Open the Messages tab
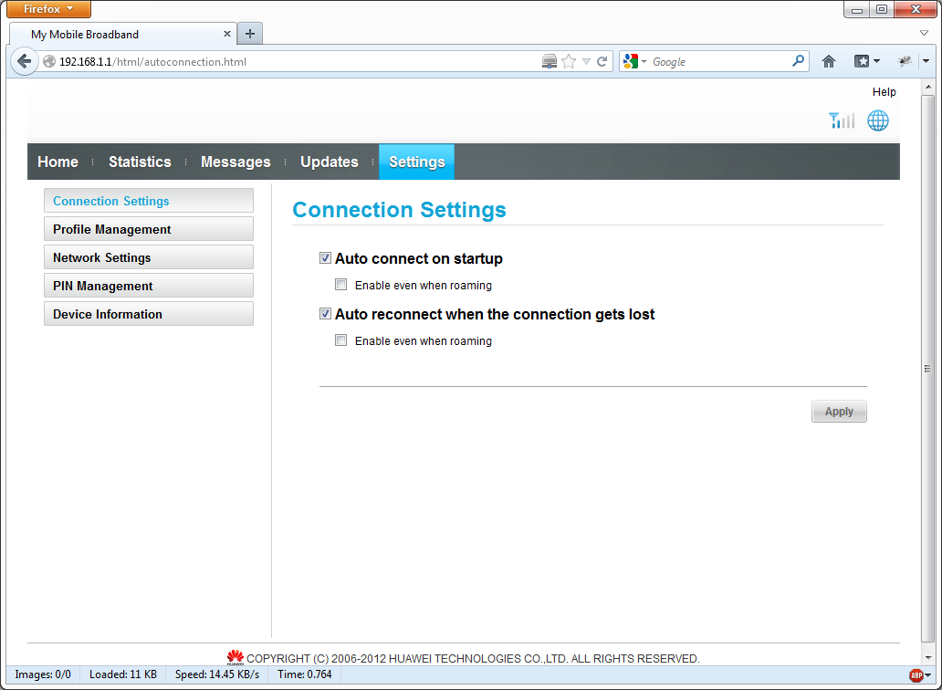942x690 pixels. pos(235,162)
